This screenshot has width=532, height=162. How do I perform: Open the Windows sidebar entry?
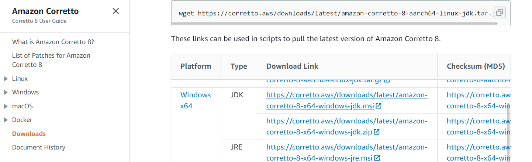point(25,92)
